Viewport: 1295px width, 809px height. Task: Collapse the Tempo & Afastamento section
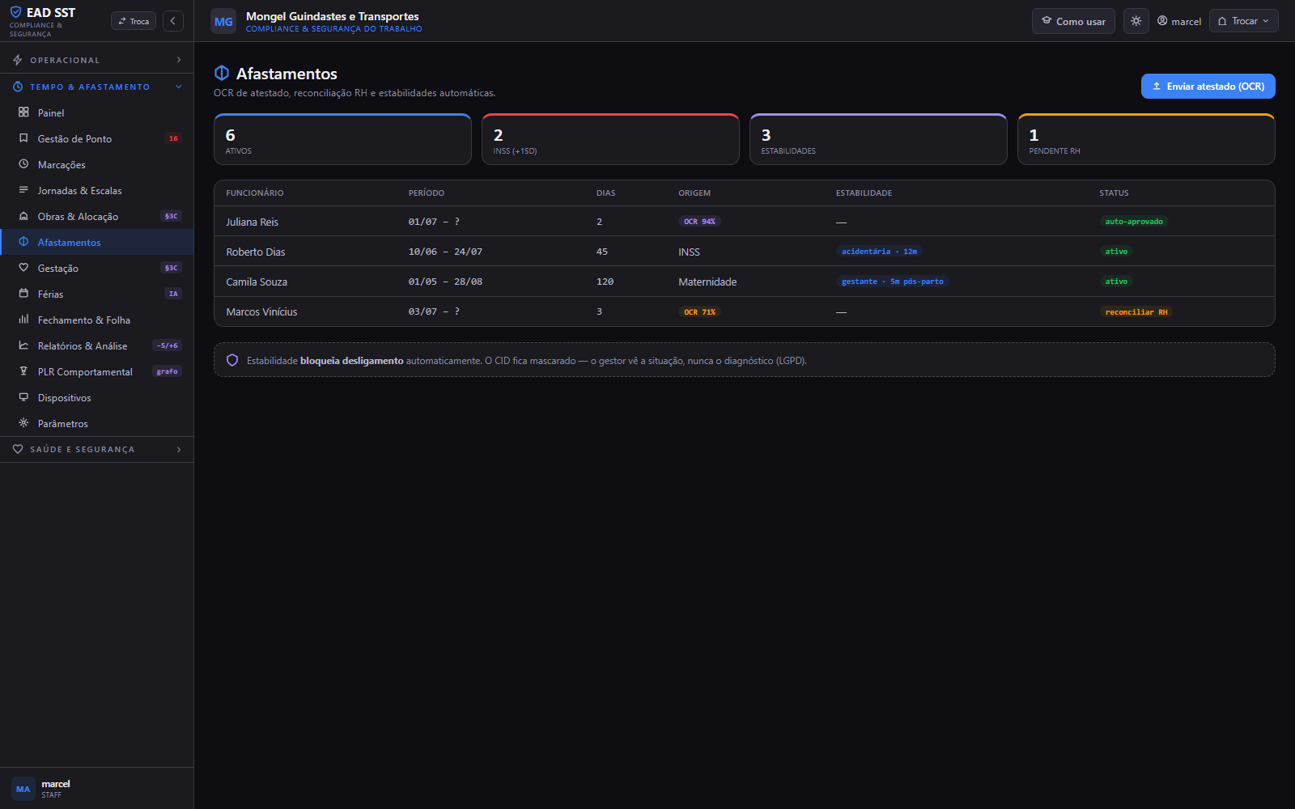point(97,87)
